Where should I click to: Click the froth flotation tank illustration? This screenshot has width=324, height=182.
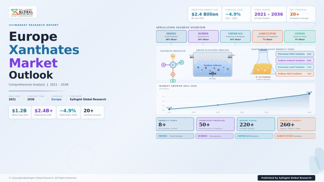click(212, 65)
